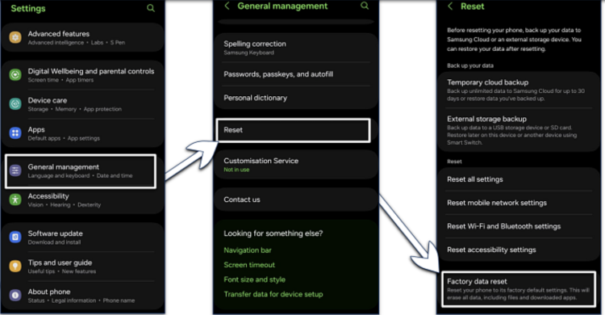605x315 pixels.
Task: Tap Reset screen title text
Action: tap(472, 6)
